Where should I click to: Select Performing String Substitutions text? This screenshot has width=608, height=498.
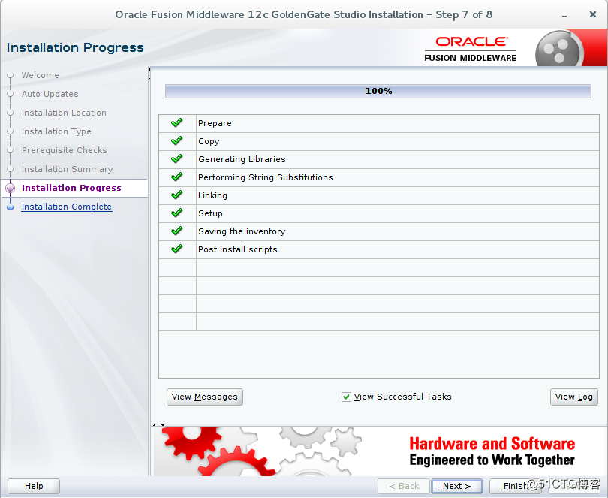[x=266, y=177]
